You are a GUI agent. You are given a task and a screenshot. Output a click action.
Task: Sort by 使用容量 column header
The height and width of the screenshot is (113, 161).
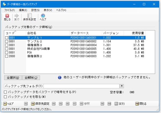click(x=135, y=33)
